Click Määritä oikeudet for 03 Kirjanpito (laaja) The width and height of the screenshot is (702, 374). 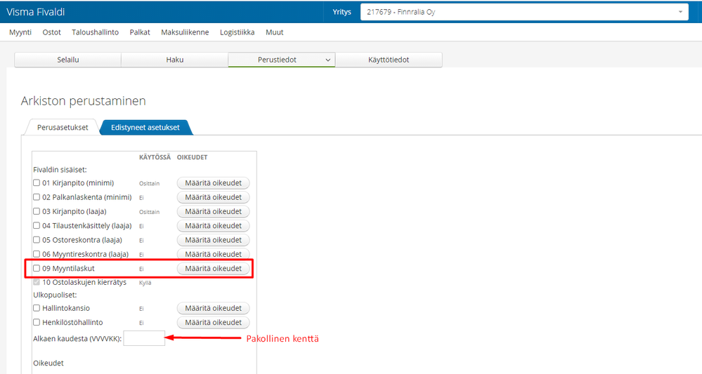coord(213,212)
